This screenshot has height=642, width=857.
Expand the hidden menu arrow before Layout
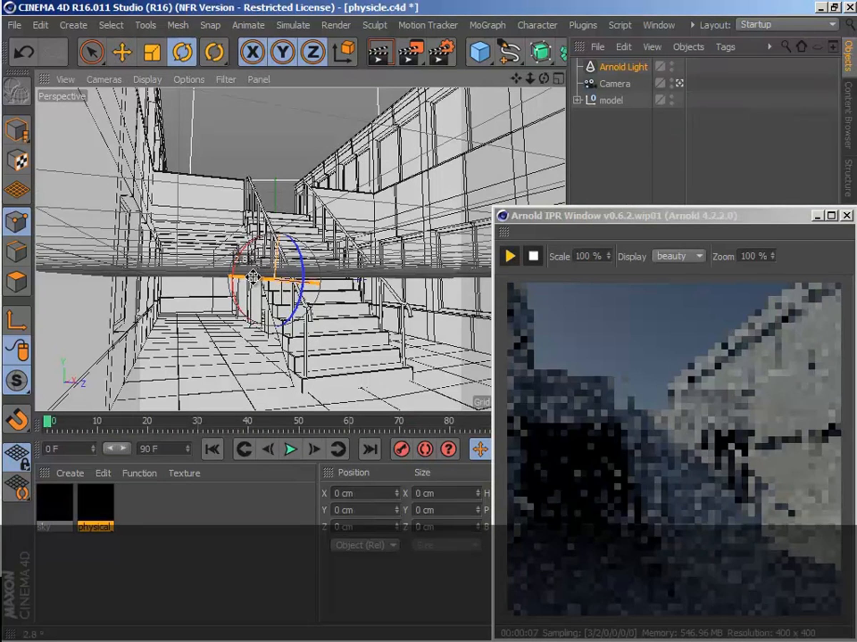(x=692, y=25)
